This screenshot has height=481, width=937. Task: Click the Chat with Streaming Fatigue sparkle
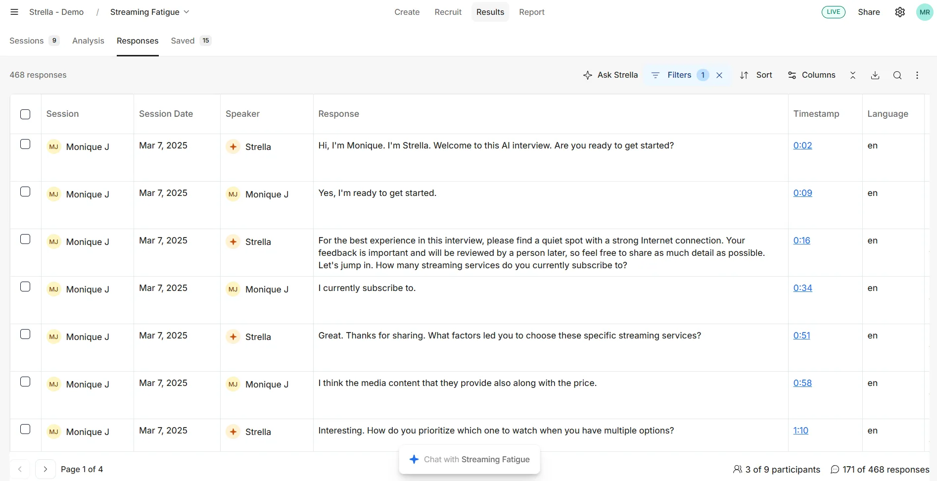pyautogui.click(x=414, y=459)
